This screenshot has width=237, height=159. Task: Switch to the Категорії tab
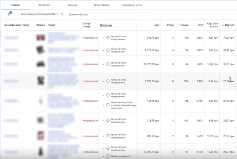click(x=44, y=5)
